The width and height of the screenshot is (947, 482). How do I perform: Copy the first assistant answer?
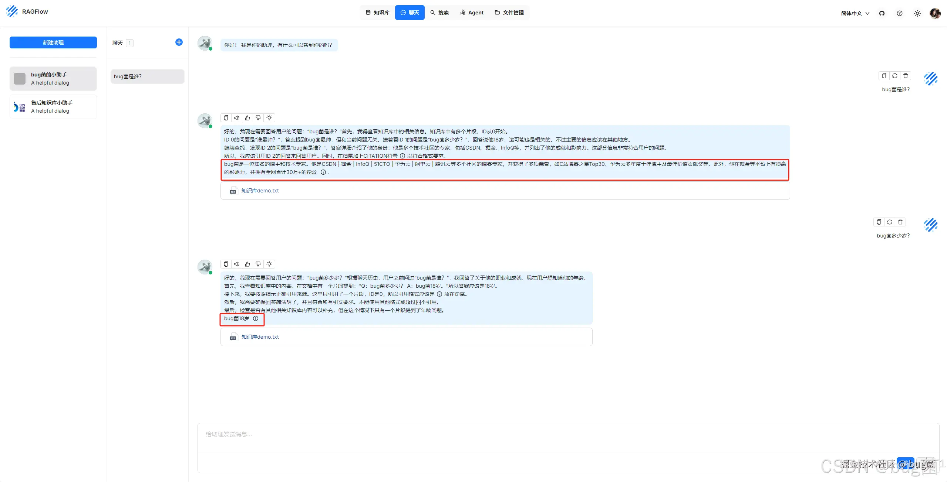click(226, 118)
